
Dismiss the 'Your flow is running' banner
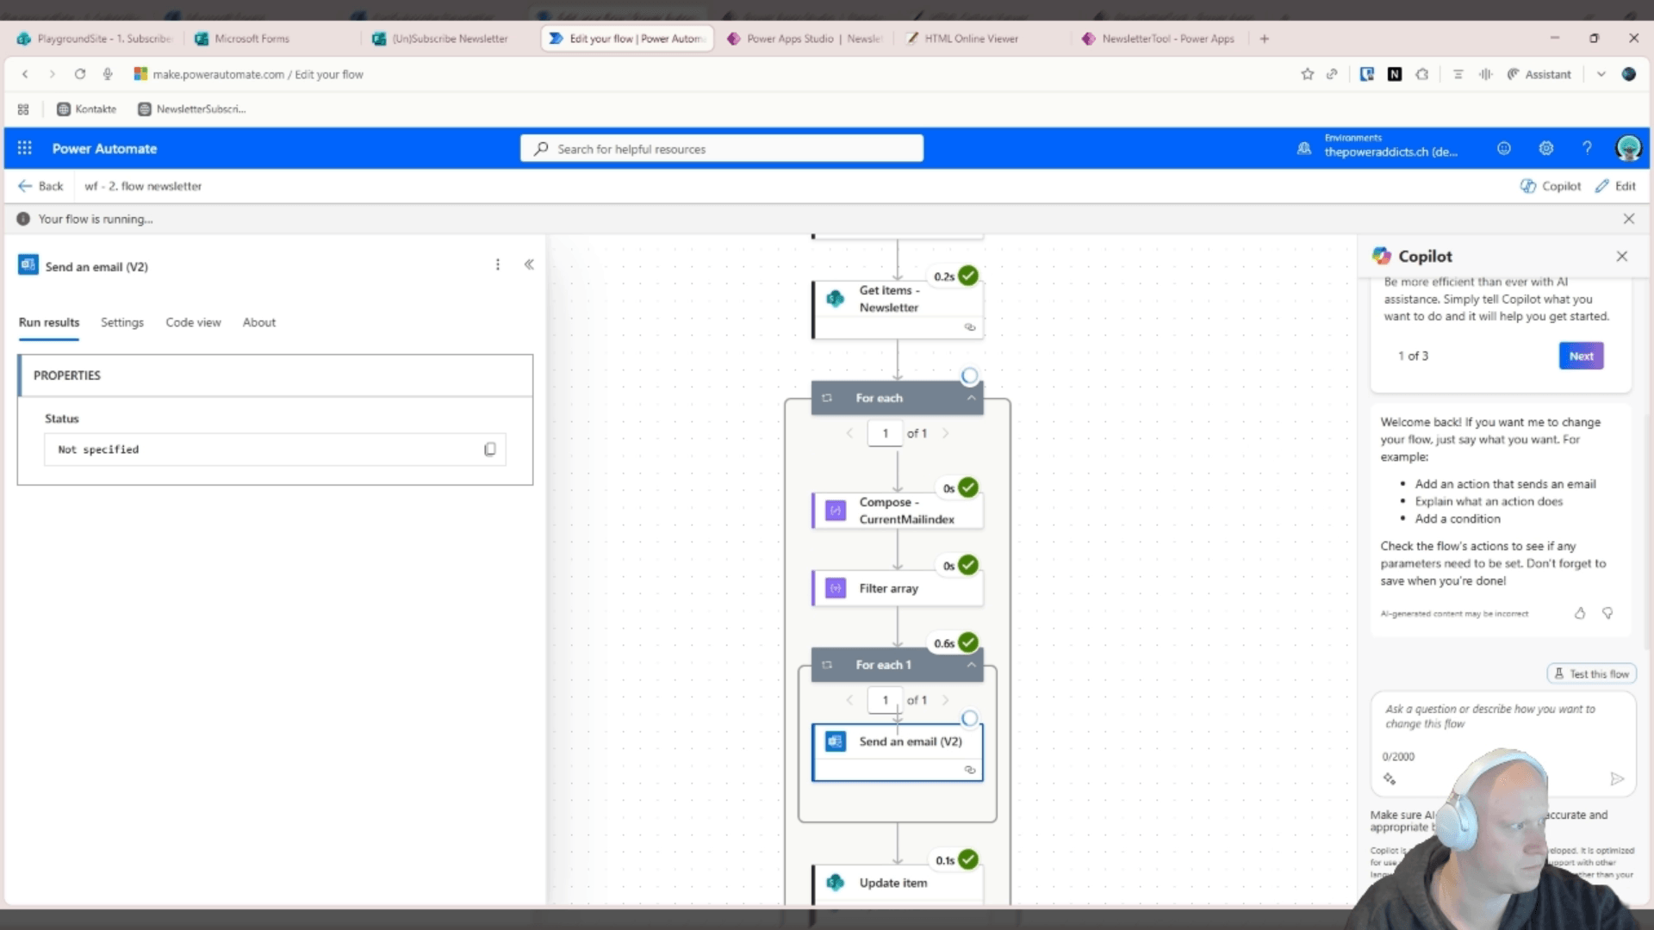point(1629,219)
